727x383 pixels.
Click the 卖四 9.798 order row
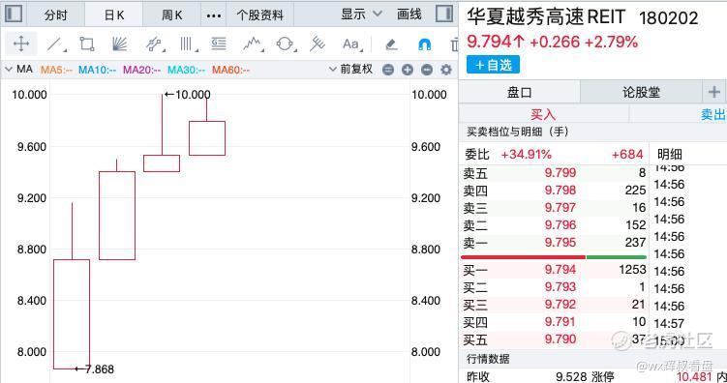click(x=554, y=191)
